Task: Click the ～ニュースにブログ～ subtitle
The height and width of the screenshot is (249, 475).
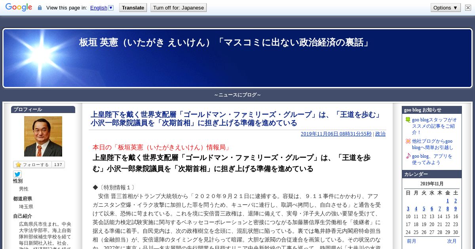Action: point(237,95)
